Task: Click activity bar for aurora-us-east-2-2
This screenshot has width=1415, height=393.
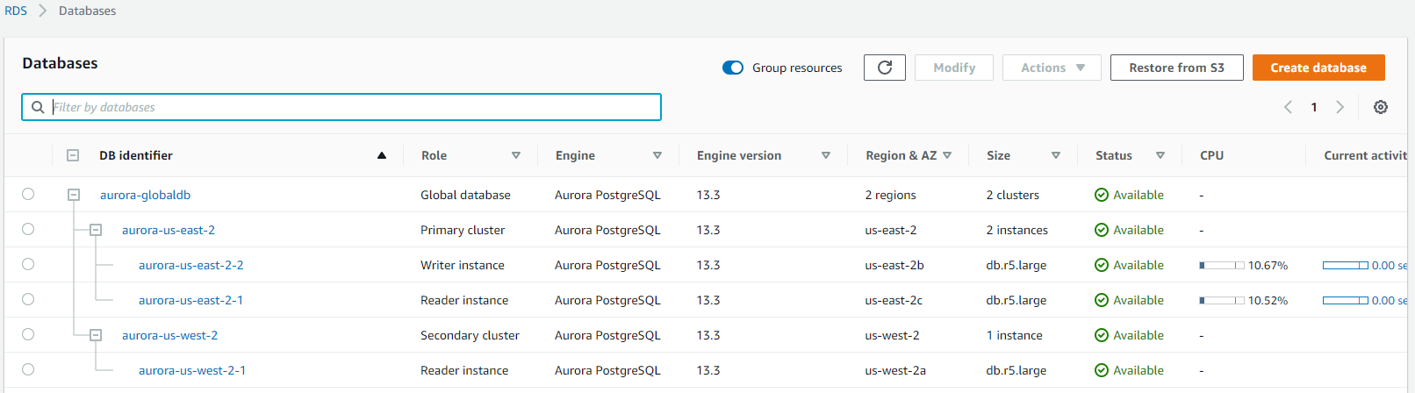Action: (x=1346, y=265)
